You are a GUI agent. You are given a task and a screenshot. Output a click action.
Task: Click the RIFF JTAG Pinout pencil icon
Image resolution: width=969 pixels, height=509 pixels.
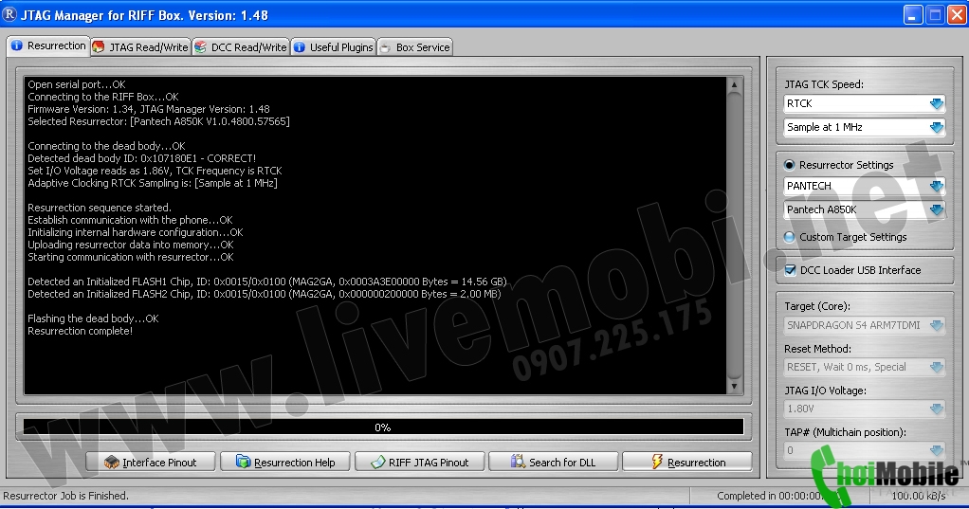(x=378, y=462)
